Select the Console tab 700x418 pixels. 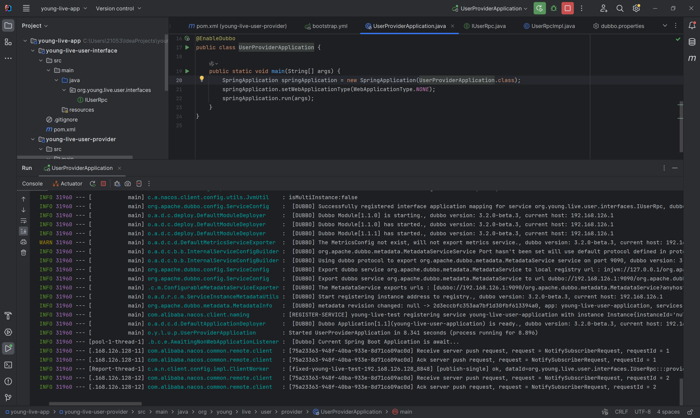click(32, 184)
